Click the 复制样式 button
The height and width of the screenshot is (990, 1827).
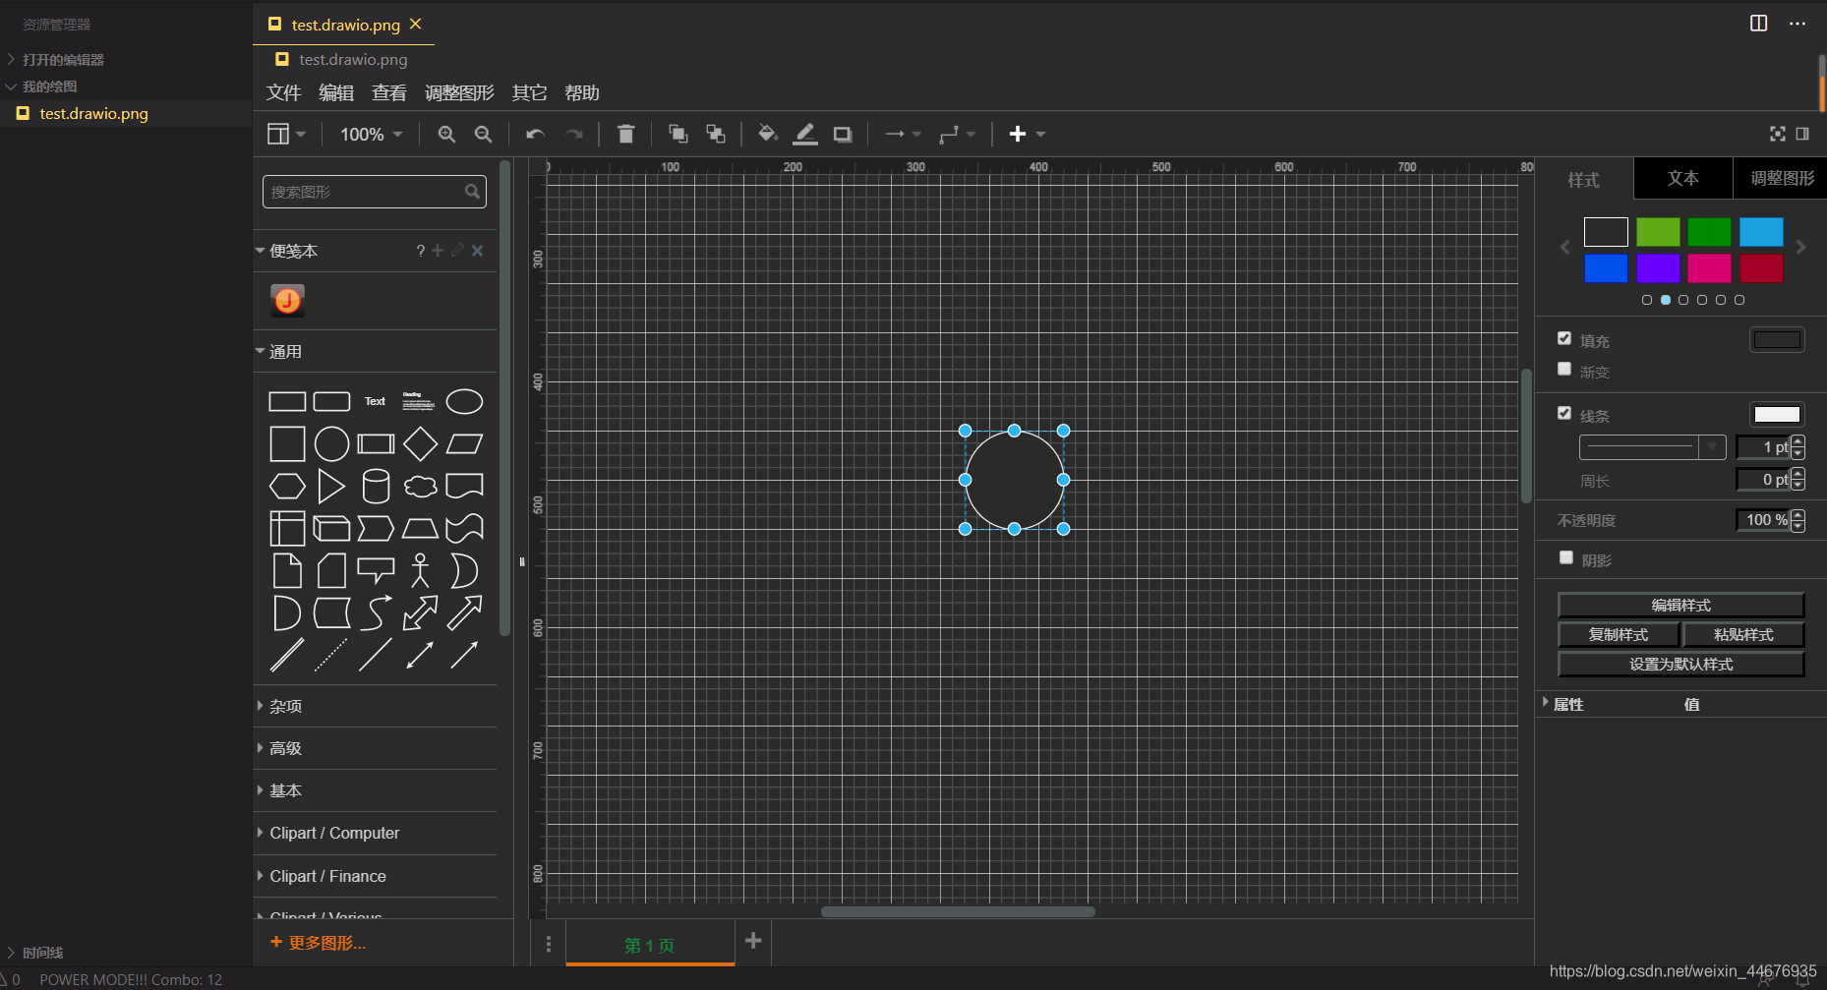(1619, 634)
